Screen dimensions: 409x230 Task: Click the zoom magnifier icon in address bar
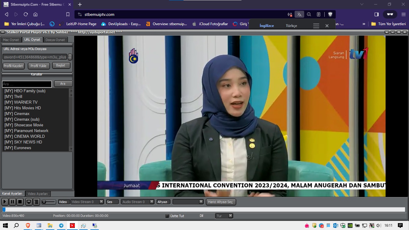click(x=309, y=14)
